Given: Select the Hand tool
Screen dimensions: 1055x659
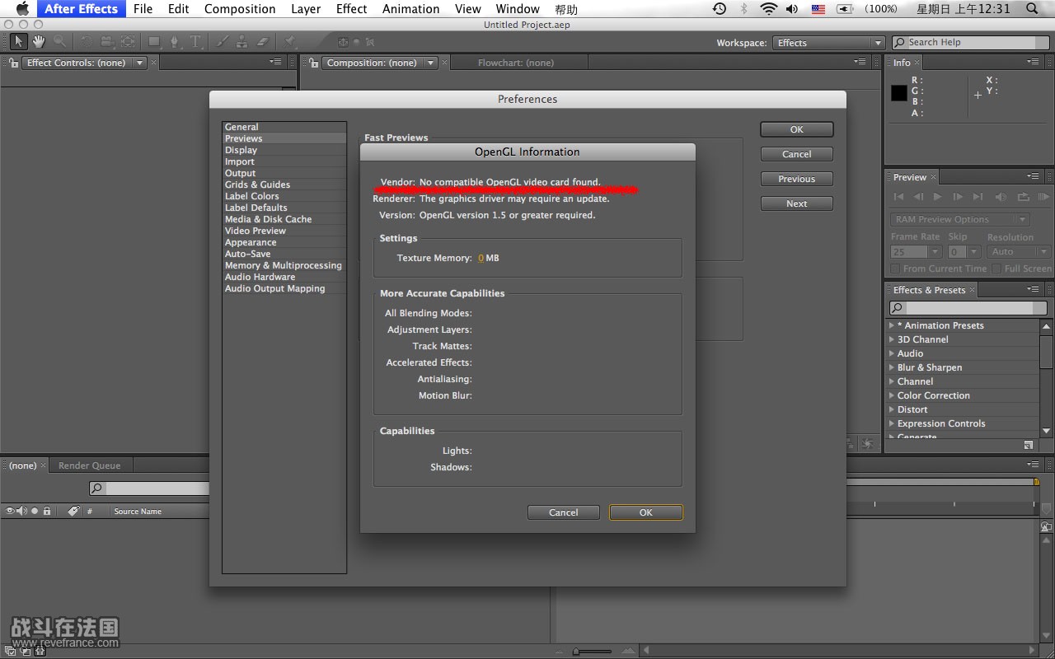Looking at the screenshot, I should coord(39,41).
